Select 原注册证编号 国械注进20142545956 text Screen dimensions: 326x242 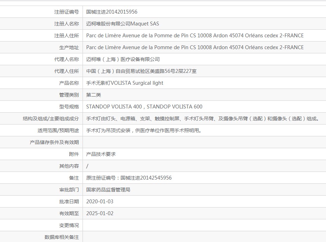(129, 178)
